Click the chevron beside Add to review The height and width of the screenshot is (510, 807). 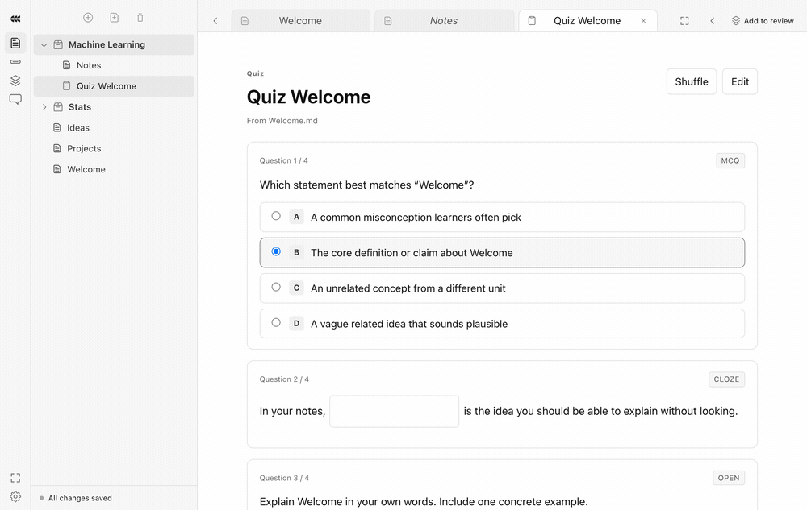coord(713,20)
